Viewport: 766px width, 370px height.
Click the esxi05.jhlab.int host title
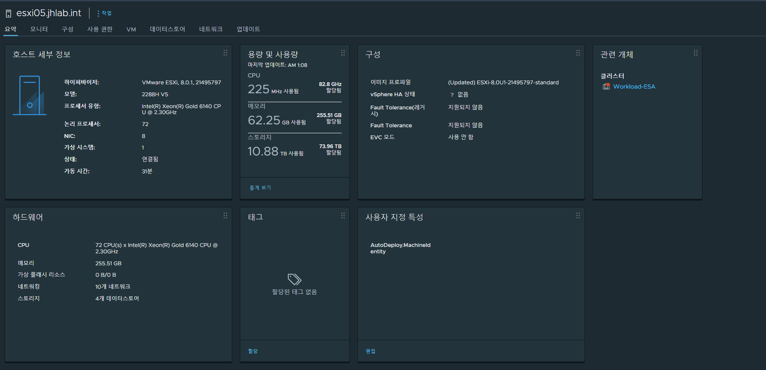(x=49, y=13)
